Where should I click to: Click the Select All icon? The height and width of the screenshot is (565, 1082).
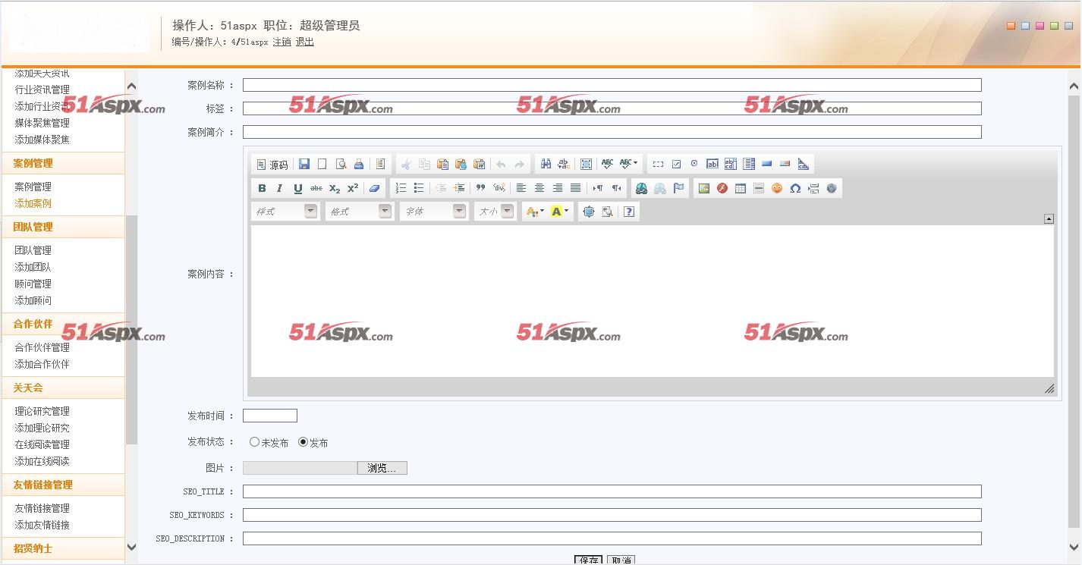pyautogui.click(x=586, y=164)
